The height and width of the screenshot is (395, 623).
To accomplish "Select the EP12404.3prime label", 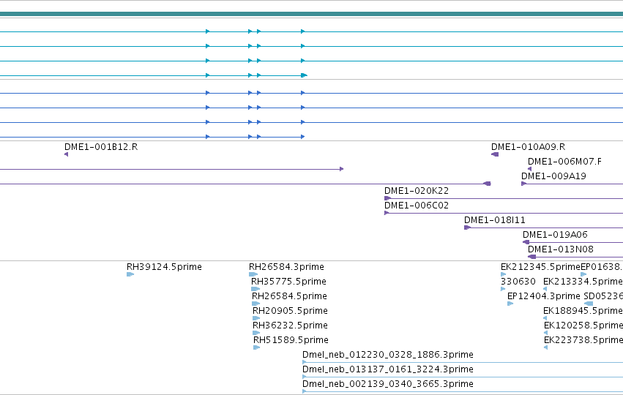I will click(543, 296).
